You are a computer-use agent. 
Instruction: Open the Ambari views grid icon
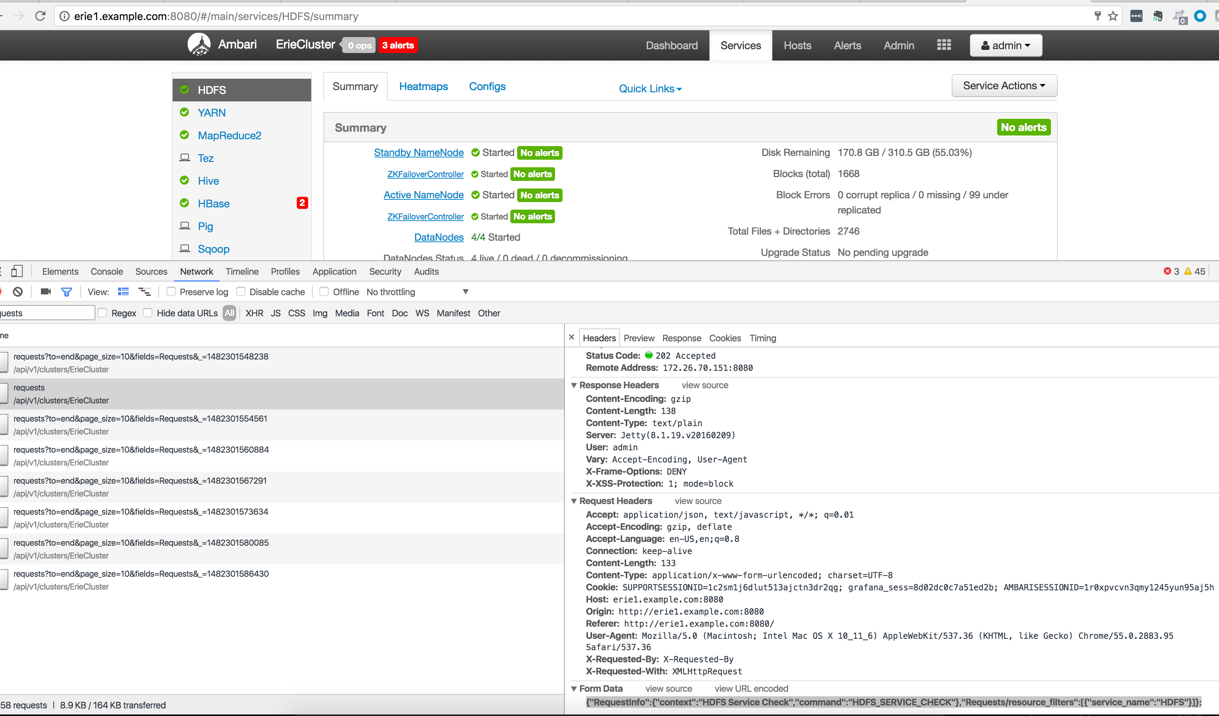pyautogui.click(x=943, y=45)
